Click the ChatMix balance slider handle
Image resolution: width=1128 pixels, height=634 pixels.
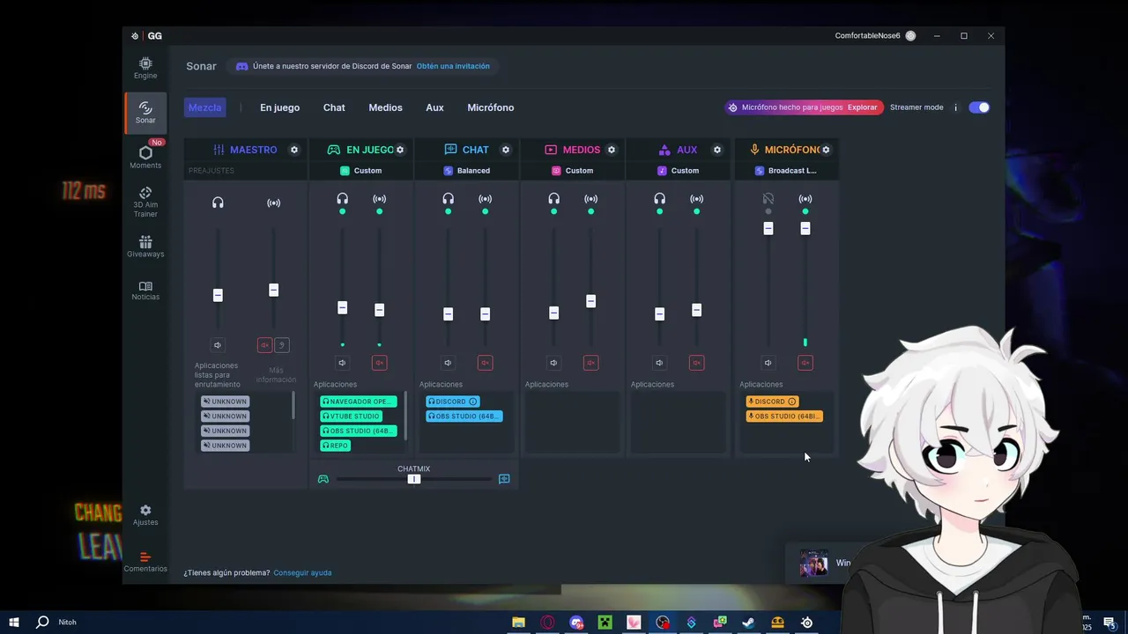(x=413, y=479)
